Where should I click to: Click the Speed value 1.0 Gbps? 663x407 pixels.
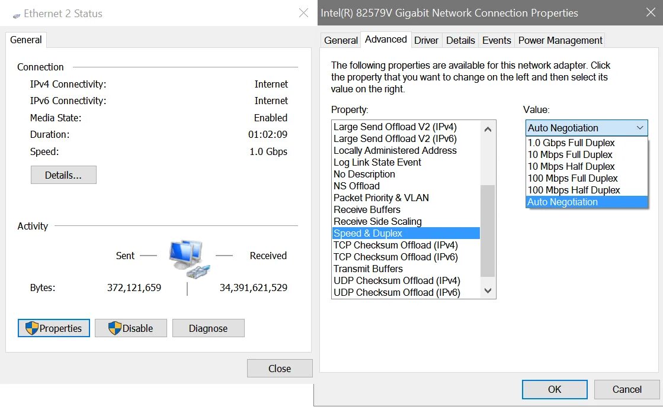tap(268, 151)
